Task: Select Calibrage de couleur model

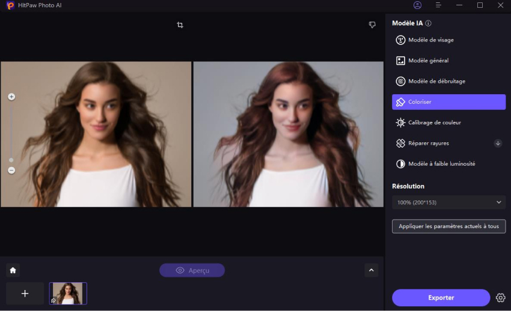Action: [434, 122]
